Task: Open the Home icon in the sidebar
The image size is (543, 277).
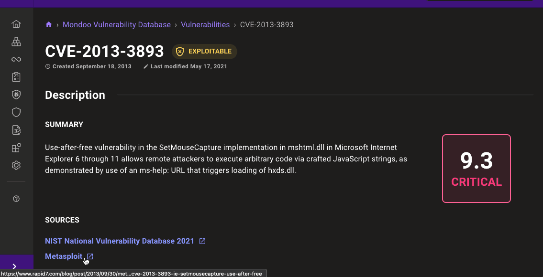Action: coord(16,23)
